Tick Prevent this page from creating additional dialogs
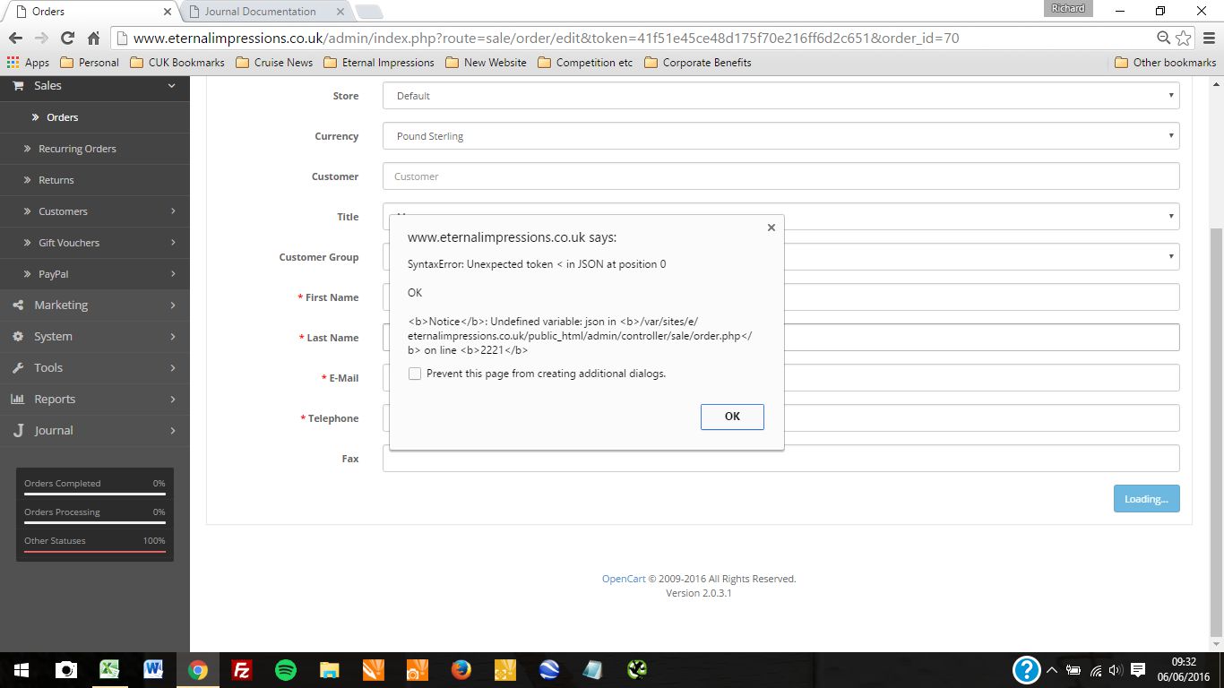 click(415, 374)
